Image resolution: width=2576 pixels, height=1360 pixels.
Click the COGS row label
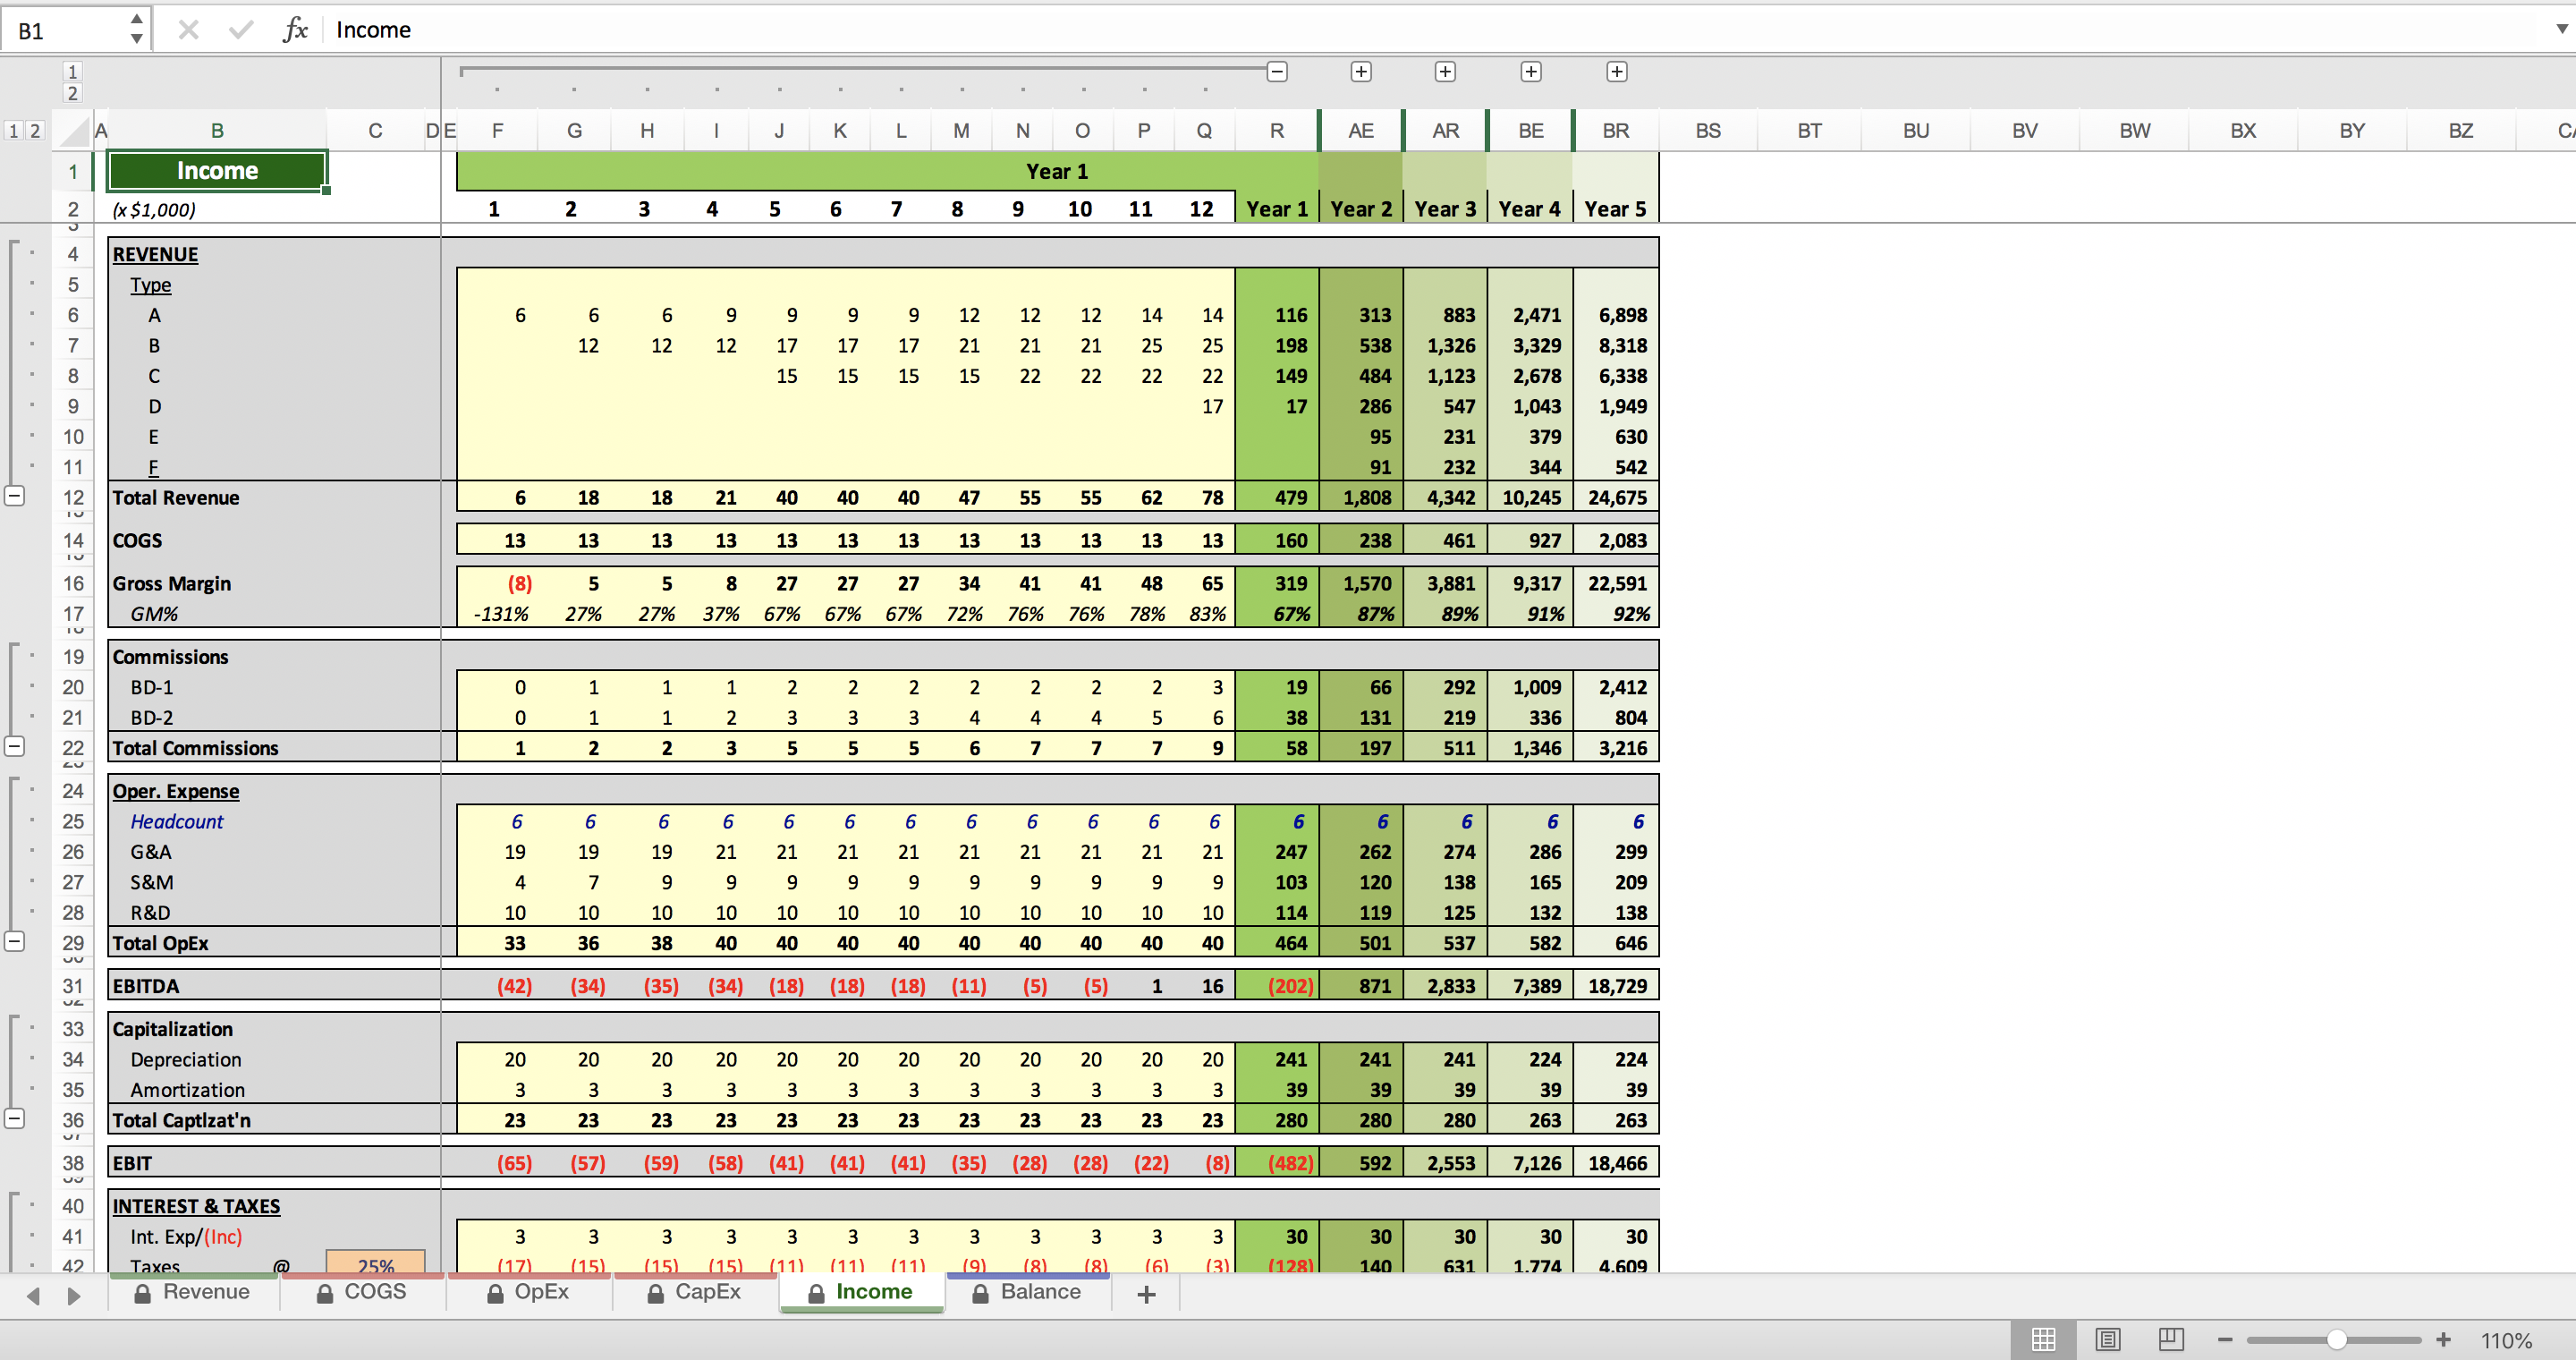click(x=137, y=540)
